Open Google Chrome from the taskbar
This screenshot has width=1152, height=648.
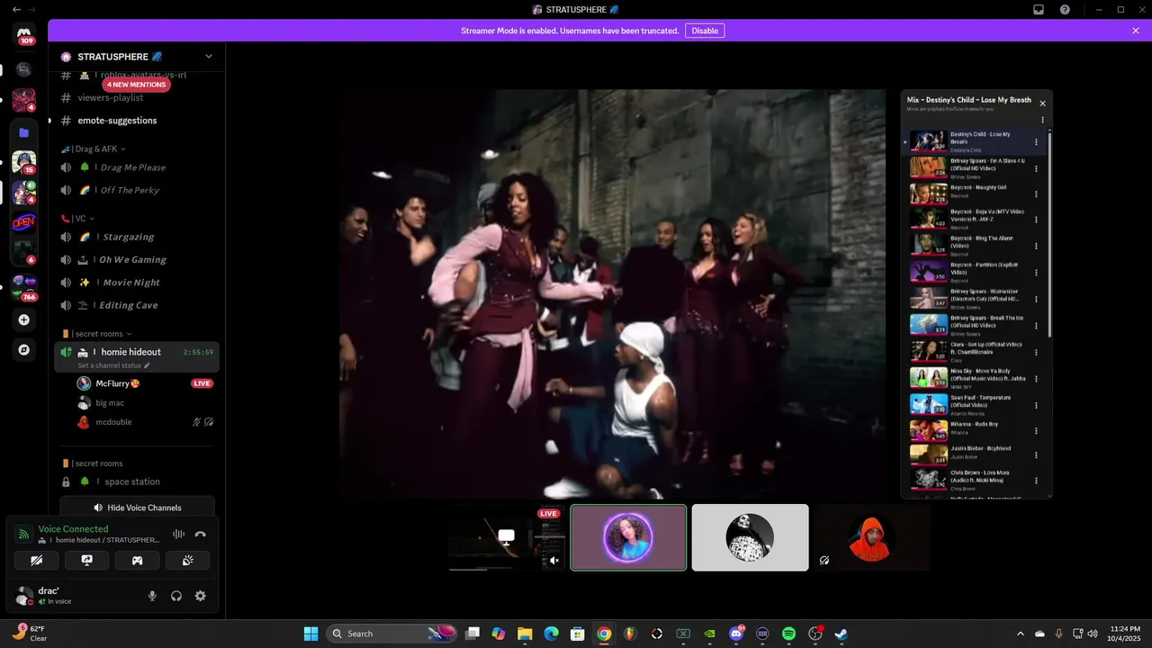pos(604,634)
